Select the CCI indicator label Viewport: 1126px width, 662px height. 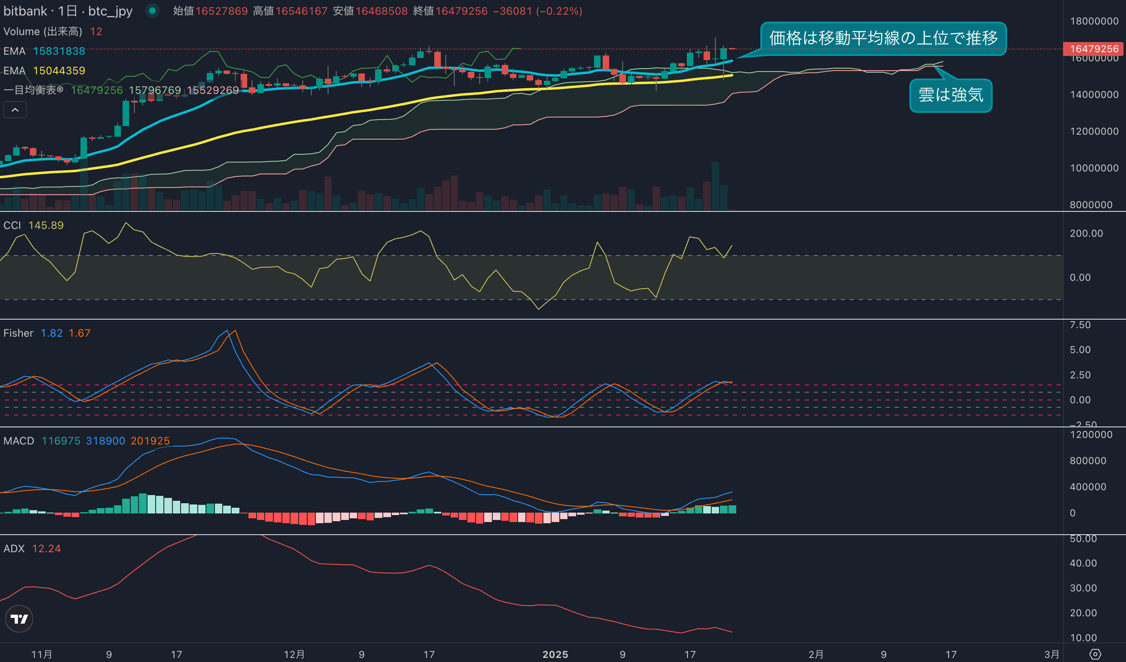(x=12, y=225)
